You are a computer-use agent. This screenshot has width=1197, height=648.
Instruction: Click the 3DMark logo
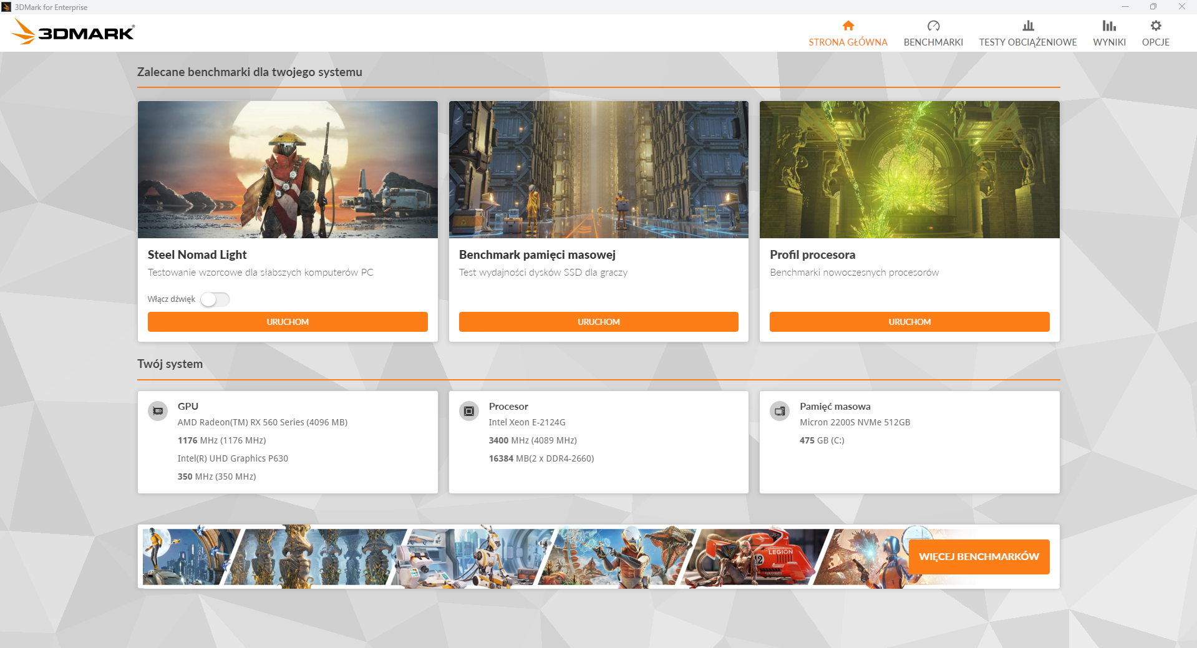point(73,32)
